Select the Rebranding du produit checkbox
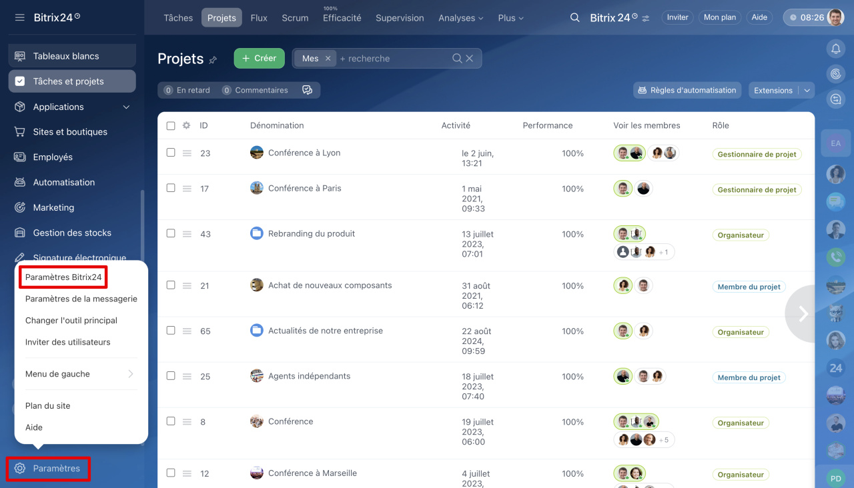 (171, 233)
